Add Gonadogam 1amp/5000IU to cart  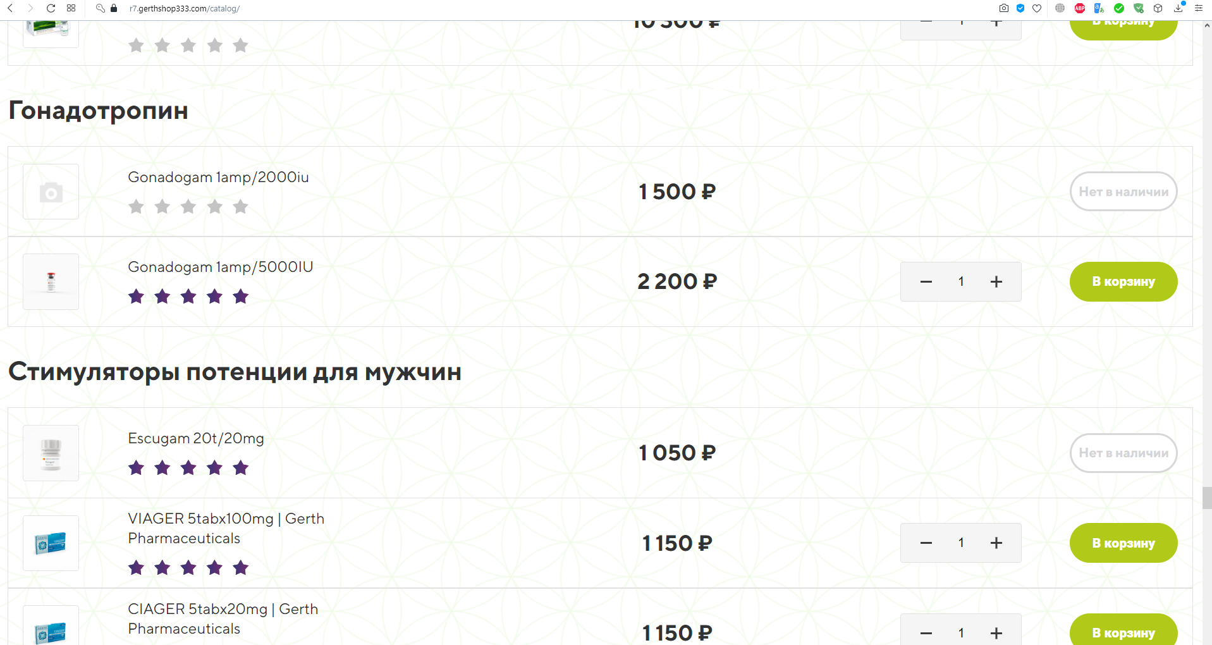1123,281
